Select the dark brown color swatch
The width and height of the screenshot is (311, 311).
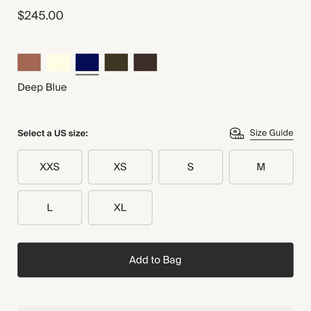pyautogui.click(x=145, y=62)
